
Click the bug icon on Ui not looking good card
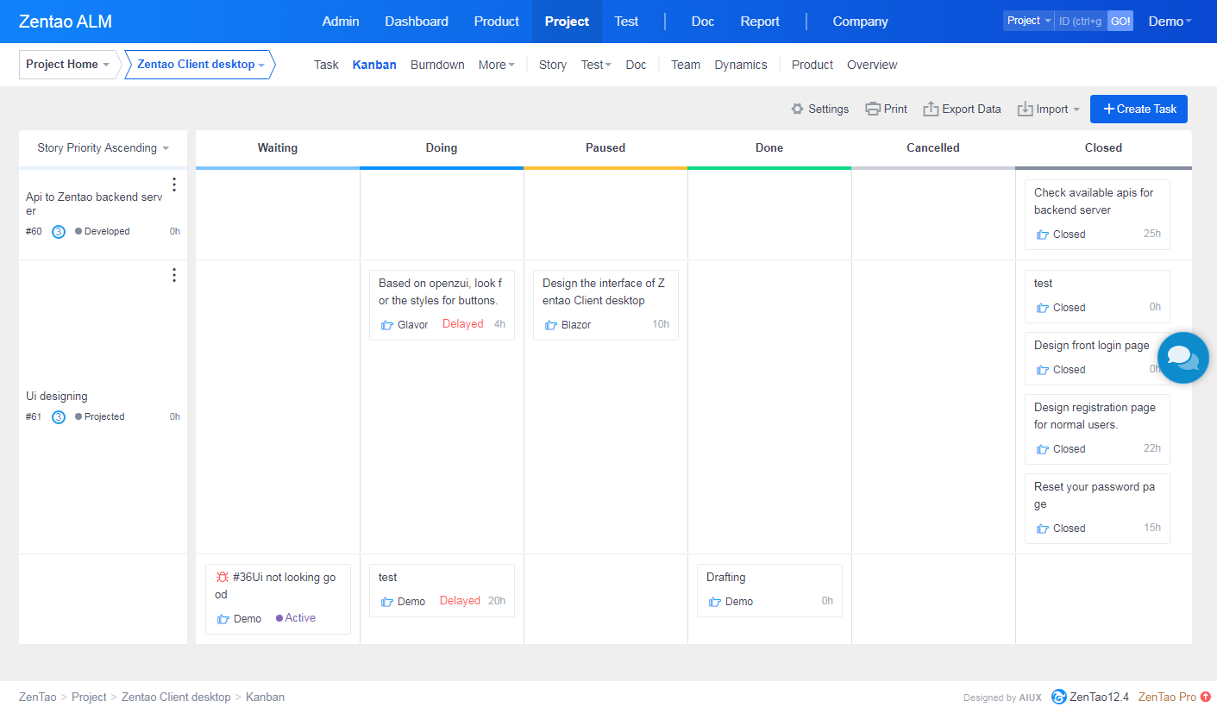[x=223, y=578]
